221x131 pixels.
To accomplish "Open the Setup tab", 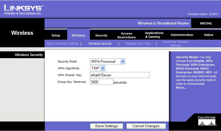I will [x=56, y=35].
